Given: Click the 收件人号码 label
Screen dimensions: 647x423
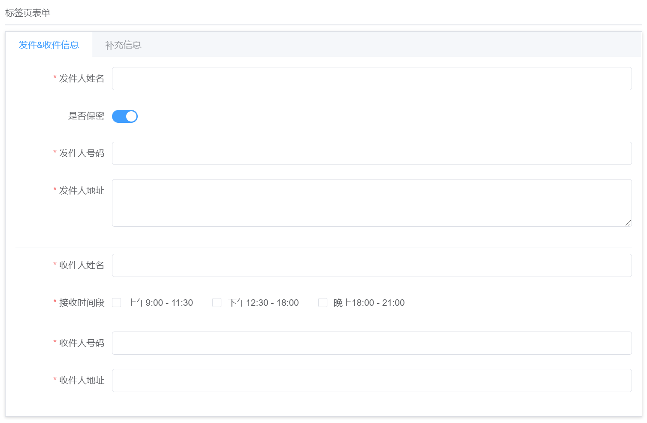Looking at the screenshot, I should [82, 343].
